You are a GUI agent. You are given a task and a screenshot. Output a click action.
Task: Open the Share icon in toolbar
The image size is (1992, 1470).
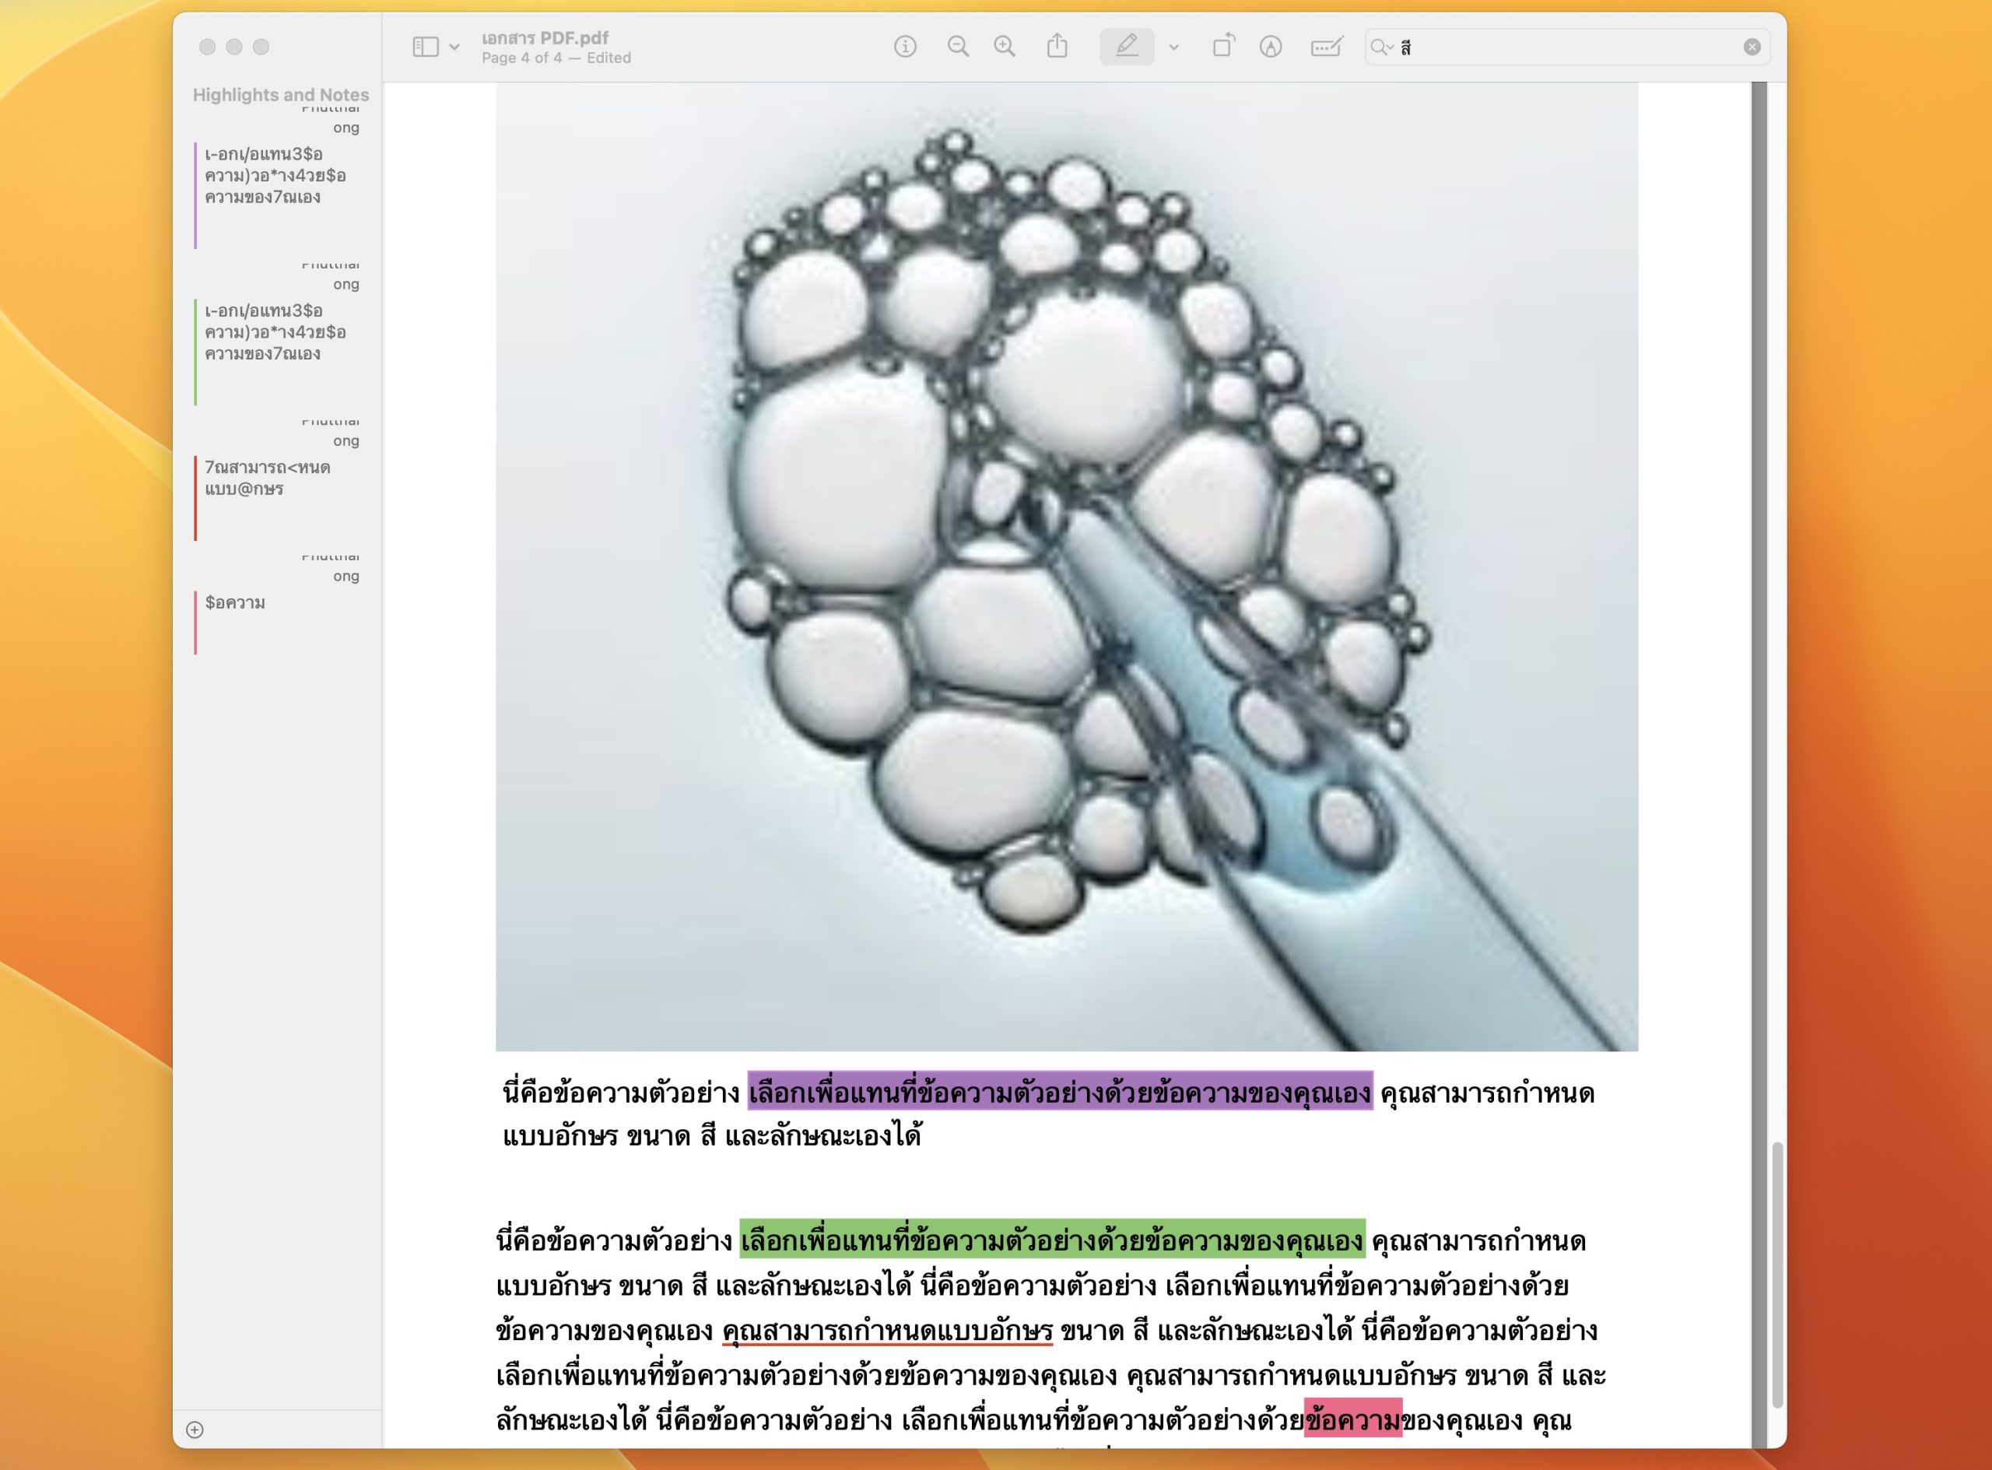click(1057, 46)
